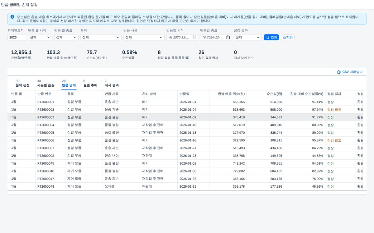Click the 103.3 환불·매출 취소 KPI value
The image size is (374, 233).
pyautogui.click(x=53, y=53)
